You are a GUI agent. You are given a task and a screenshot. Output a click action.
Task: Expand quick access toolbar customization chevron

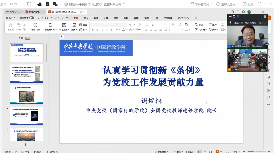(x=67, y=18)
